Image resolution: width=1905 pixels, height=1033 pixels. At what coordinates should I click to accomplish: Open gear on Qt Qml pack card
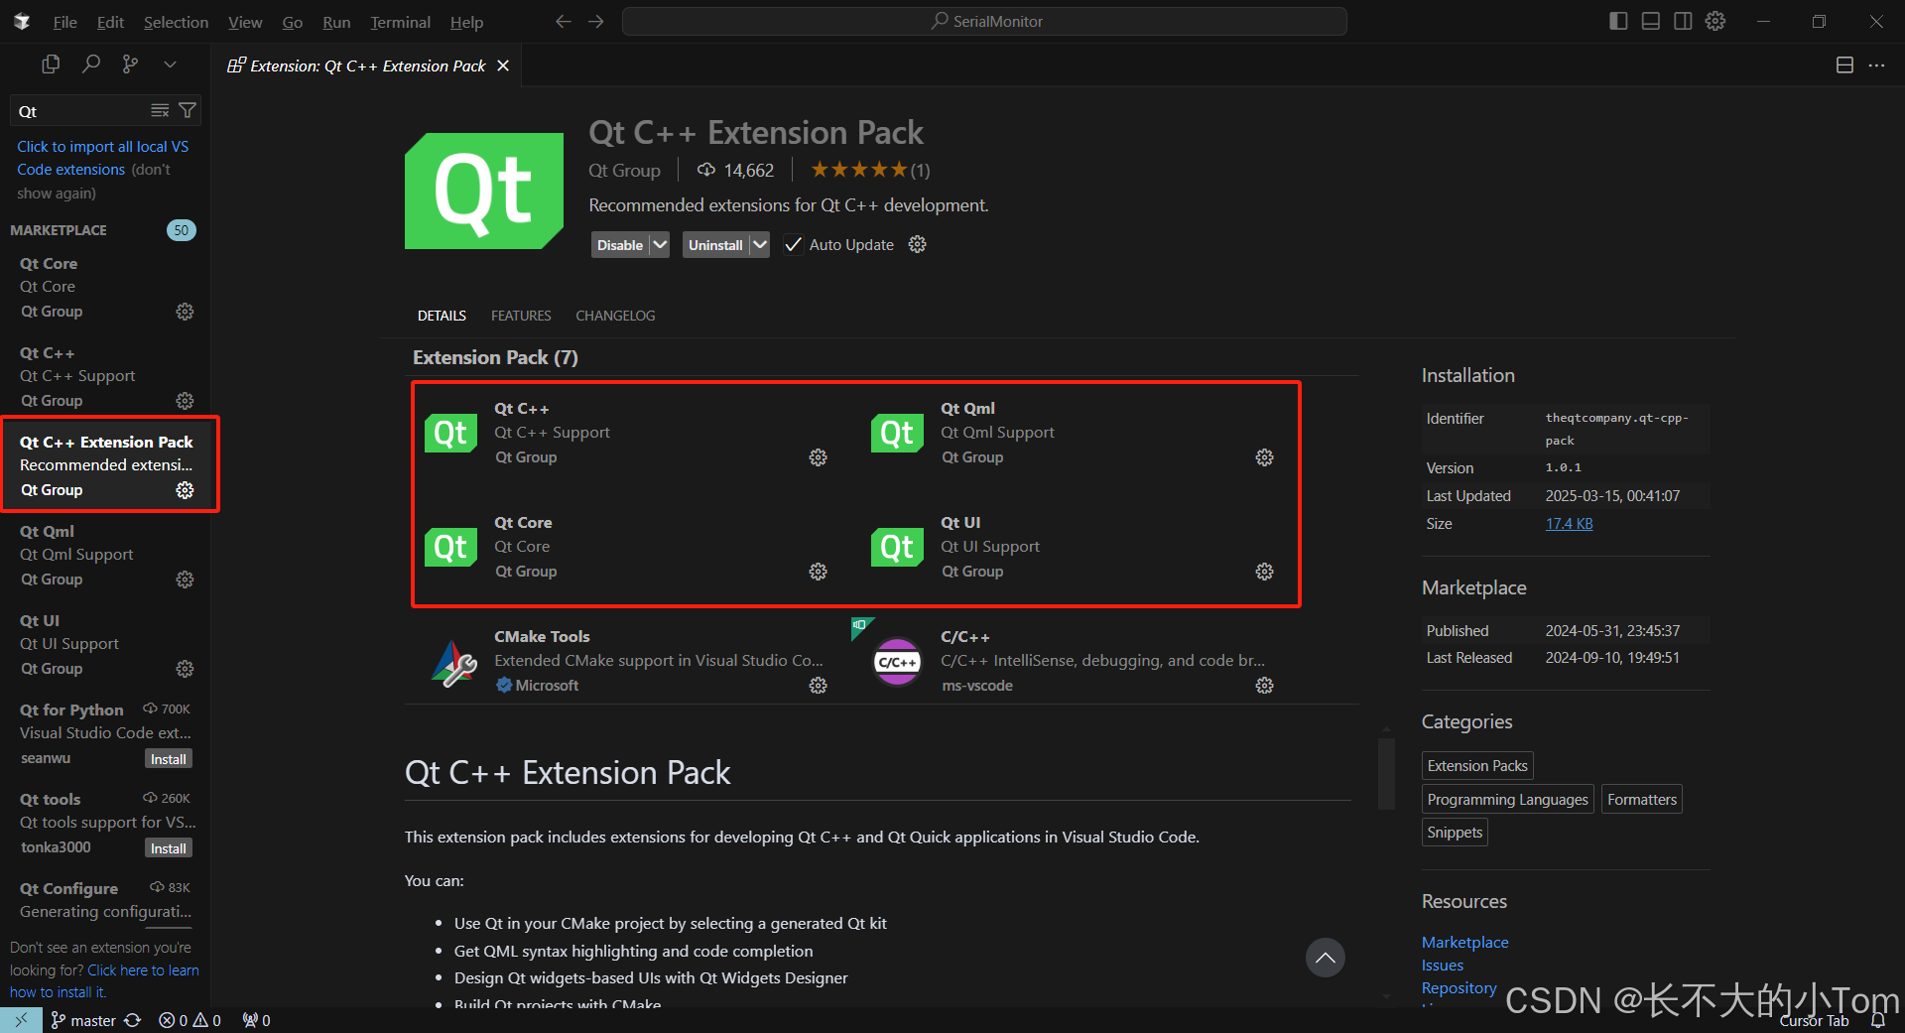(1264, 457)
